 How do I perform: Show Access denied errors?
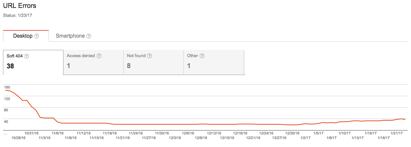pos(93,62)
